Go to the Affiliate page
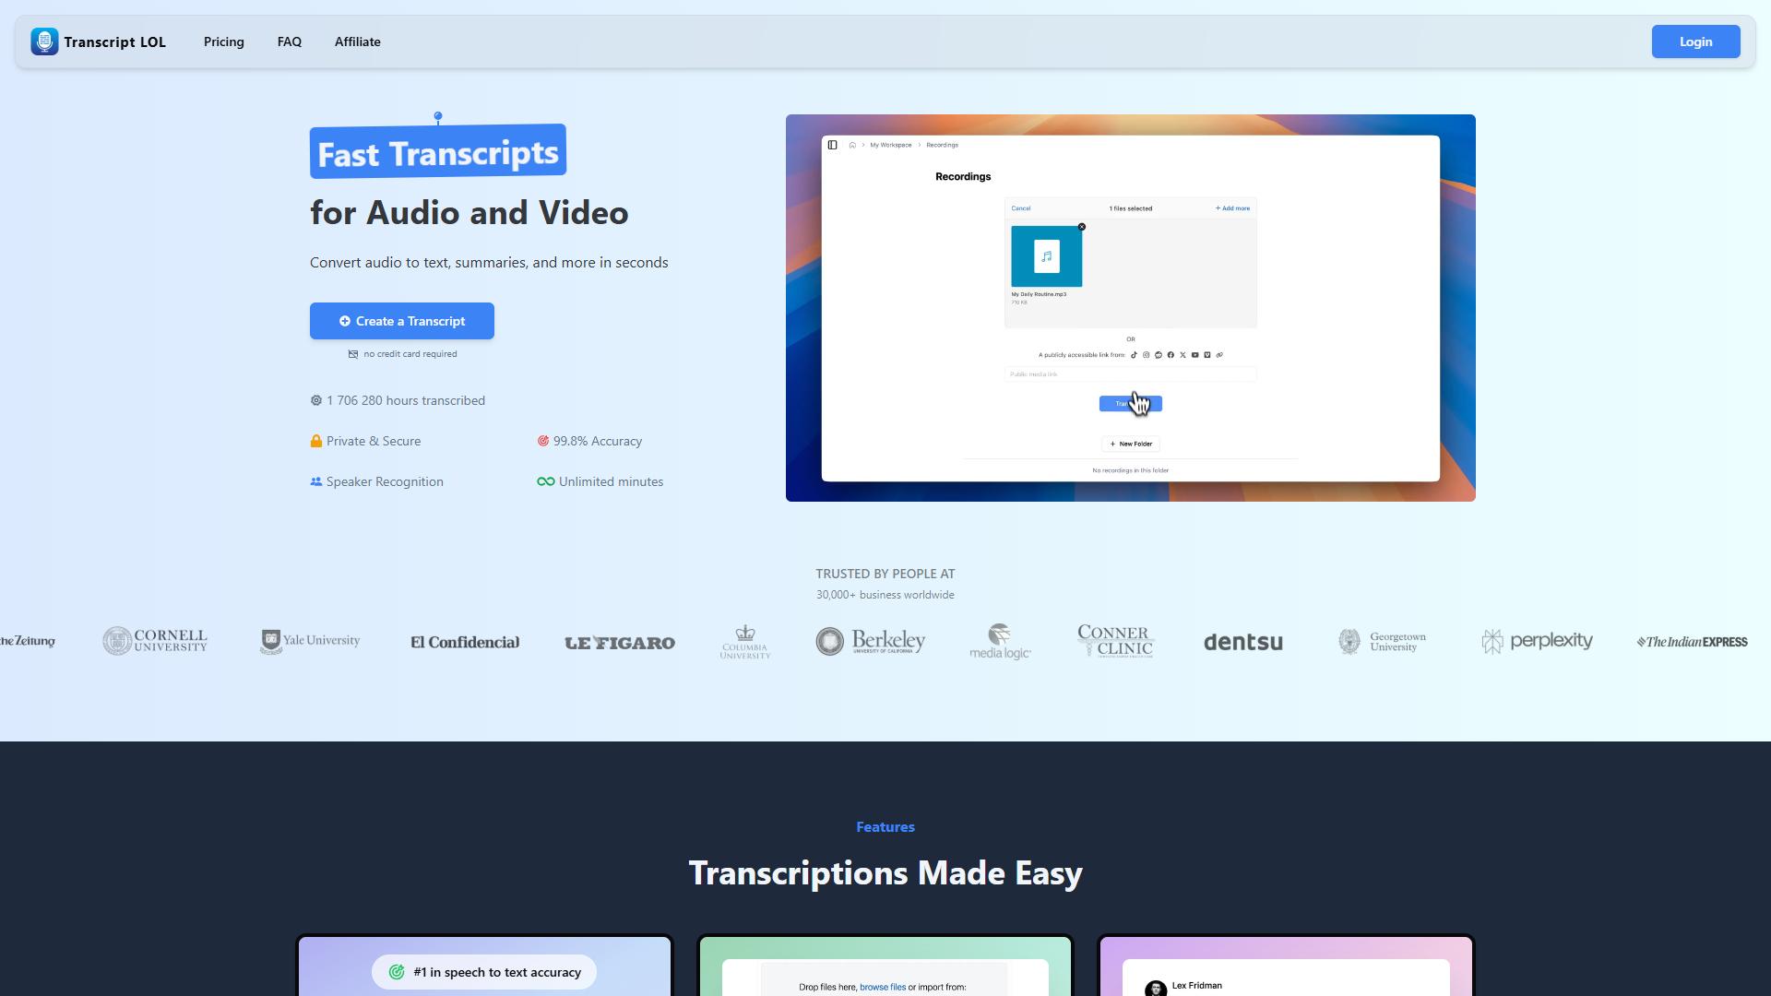The image size is (1771, 996). point(358,41)
